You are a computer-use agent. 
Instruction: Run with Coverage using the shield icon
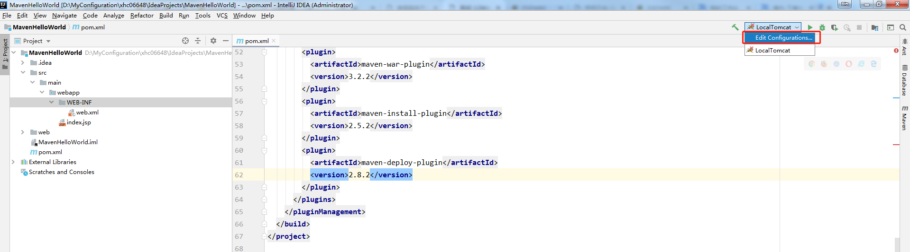pyautogui.click(x=835, y=27)
